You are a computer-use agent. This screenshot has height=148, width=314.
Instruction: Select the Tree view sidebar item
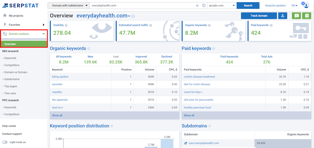tap(10, 93)
